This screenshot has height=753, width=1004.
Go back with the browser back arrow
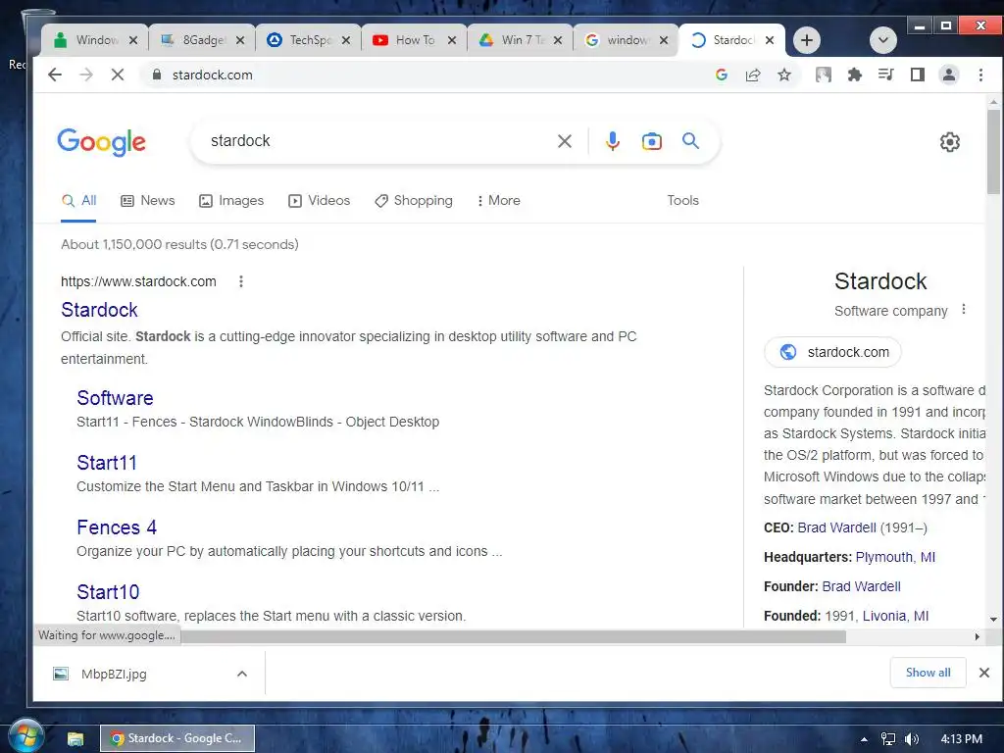(x=55, y=75)
